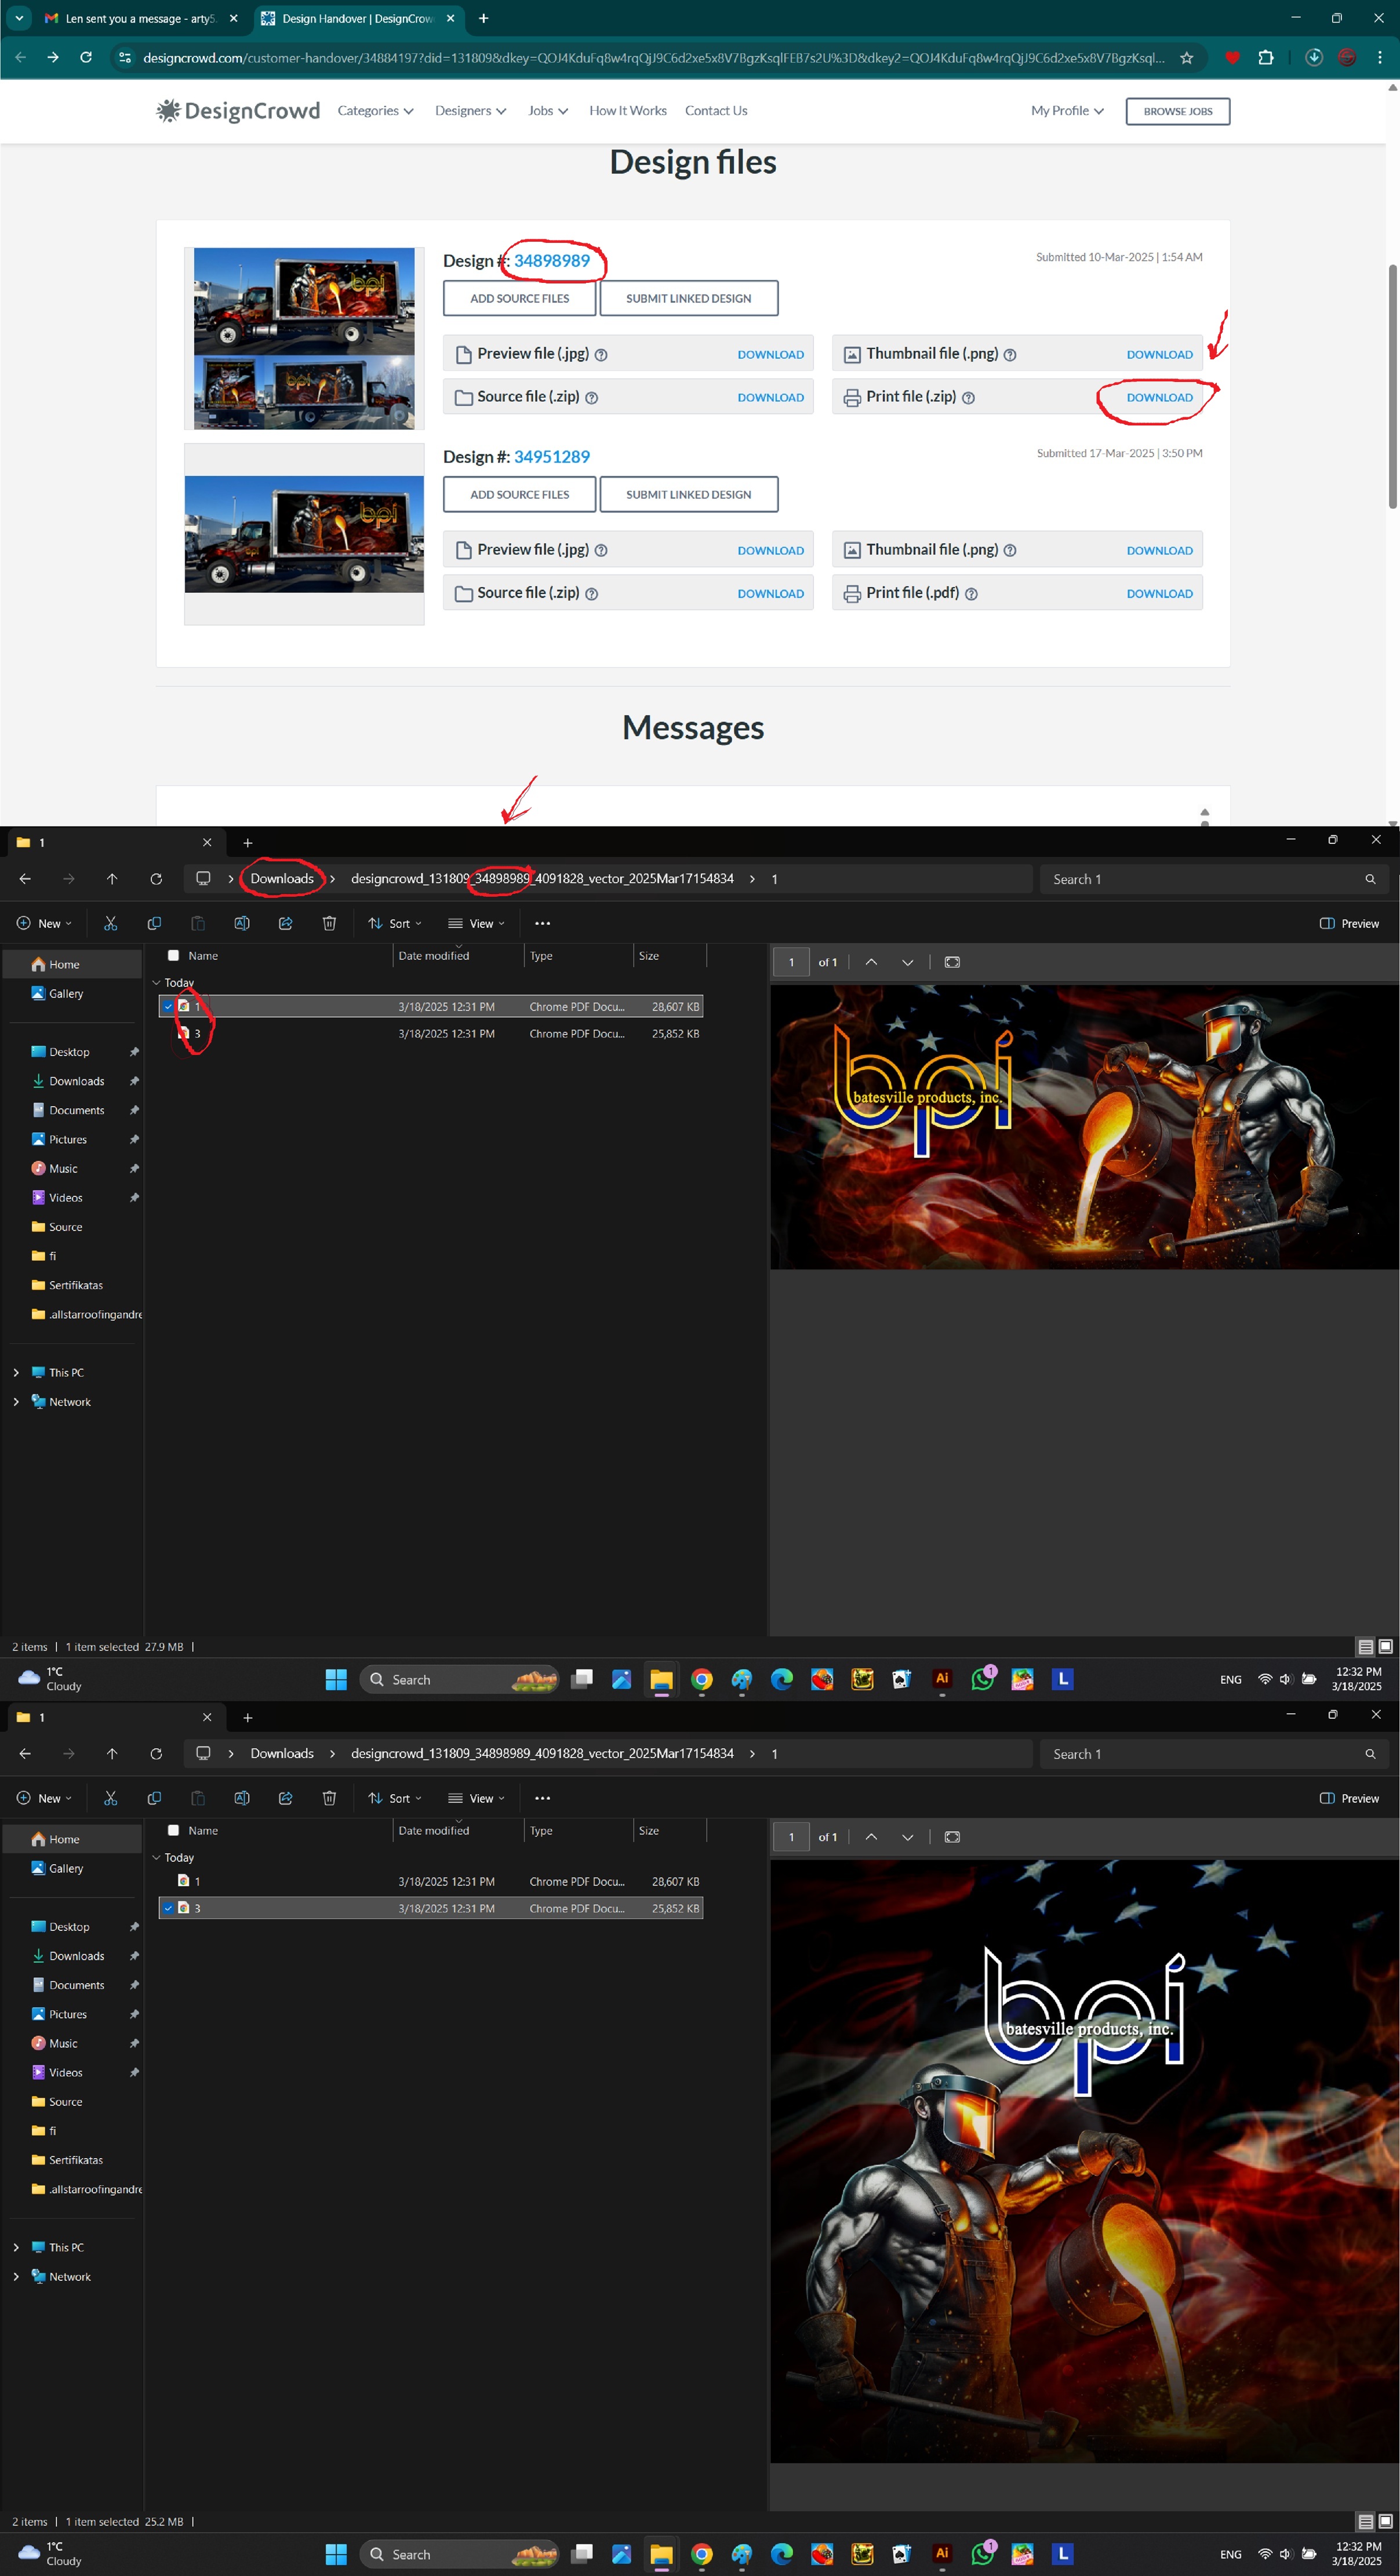This screenshot has width=1400, height=2576.
Task: Expand the Categories navigation dropdown
Action: tap(375, 111)
